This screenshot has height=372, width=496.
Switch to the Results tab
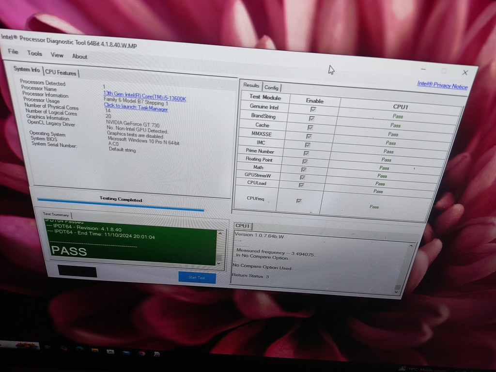[x=251, y=85]
